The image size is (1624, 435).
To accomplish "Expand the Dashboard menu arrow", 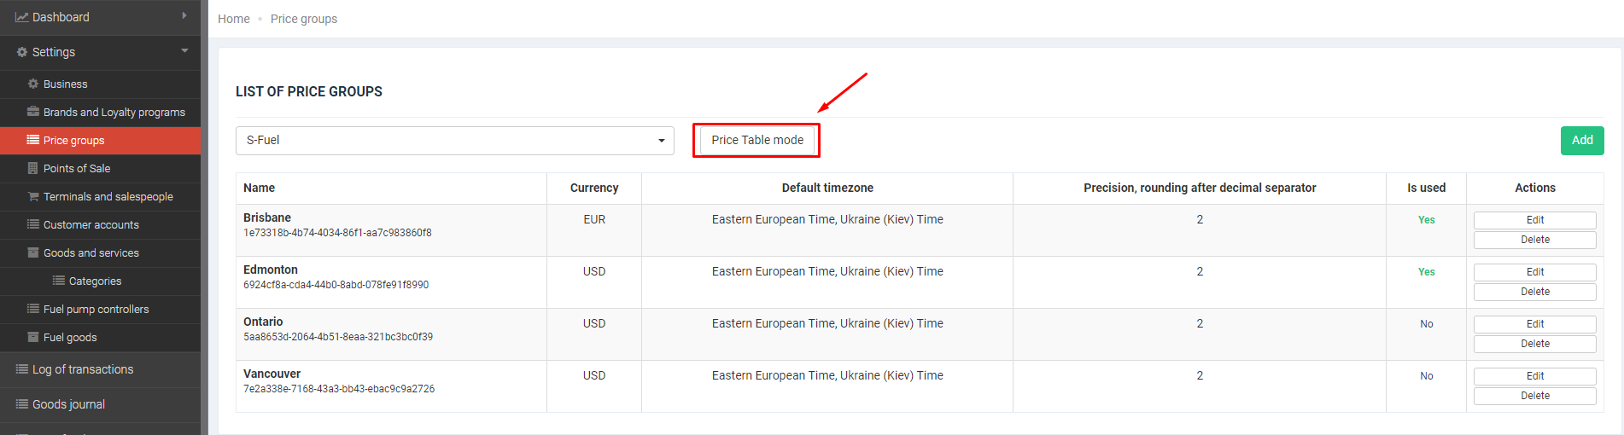I will pyautogui.click(x=184, y=16).
